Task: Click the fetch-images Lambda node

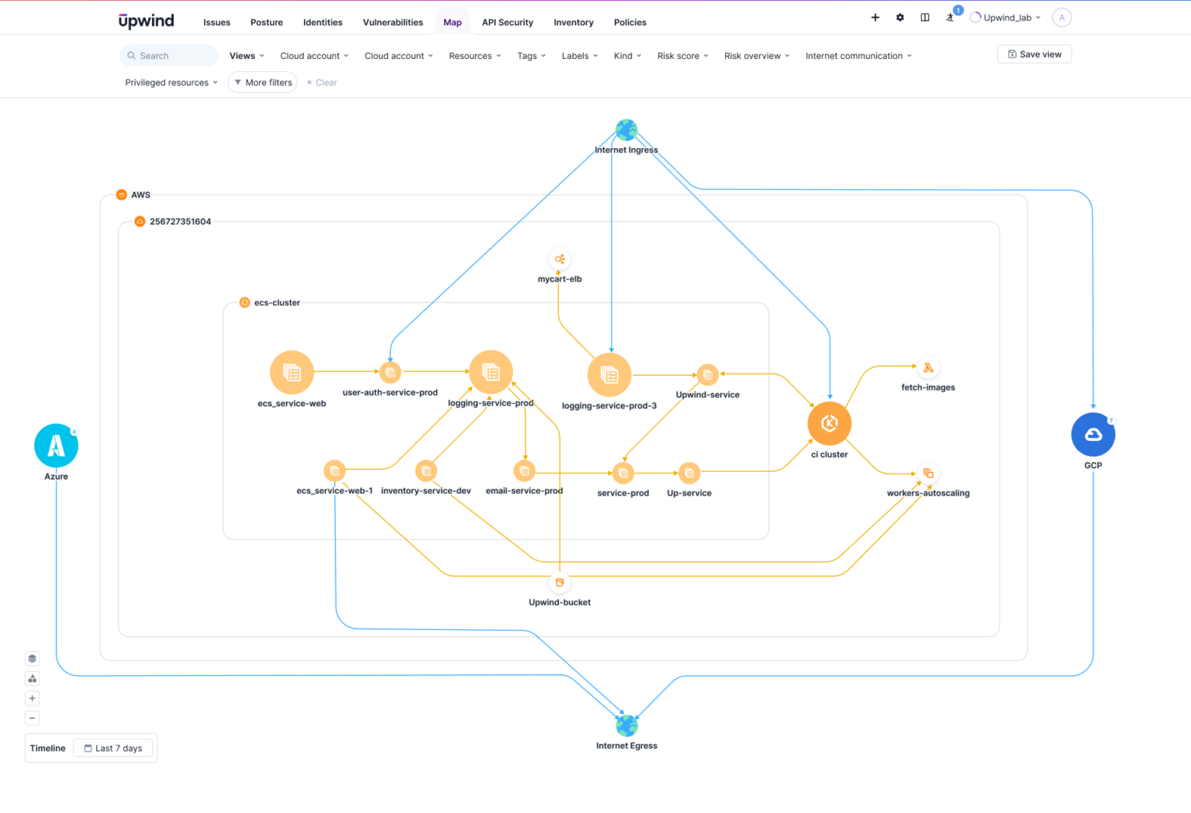Action: [928, 367]
